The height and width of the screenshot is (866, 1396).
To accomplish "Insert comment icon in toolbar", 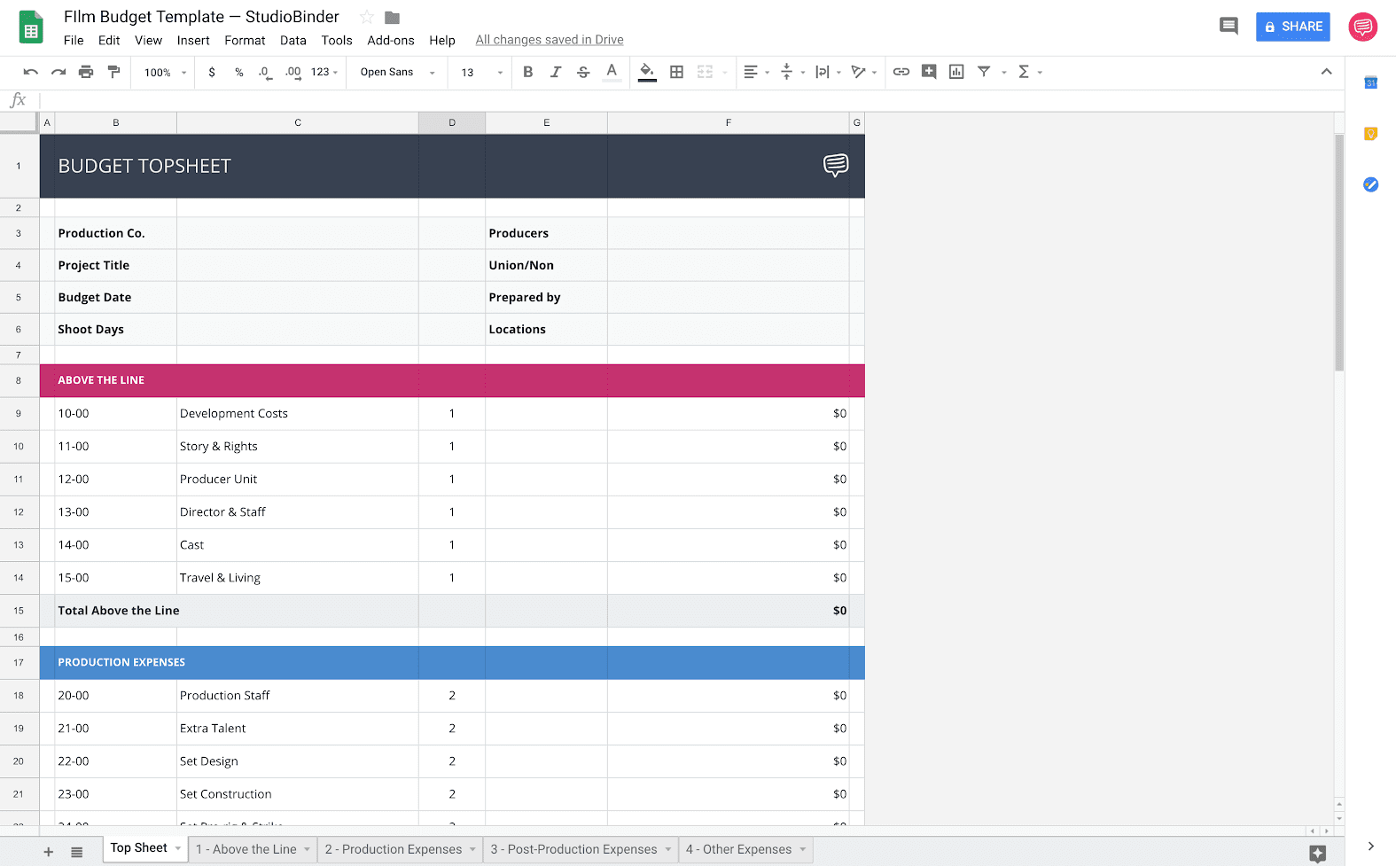I will pos(929,72).
